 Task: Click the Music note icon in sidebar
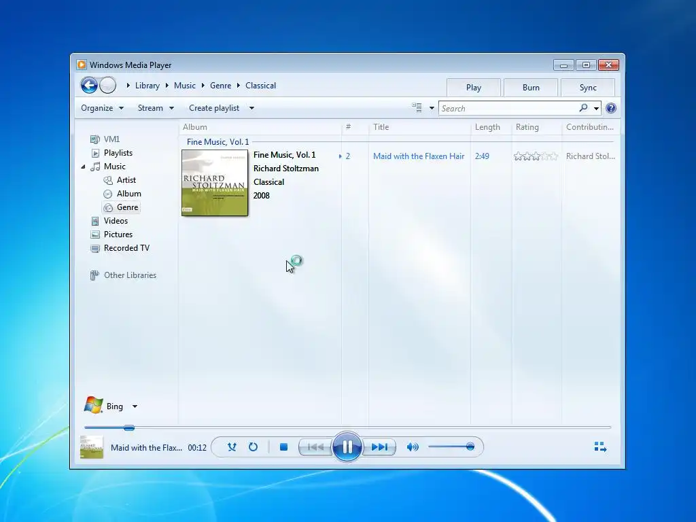95,167
